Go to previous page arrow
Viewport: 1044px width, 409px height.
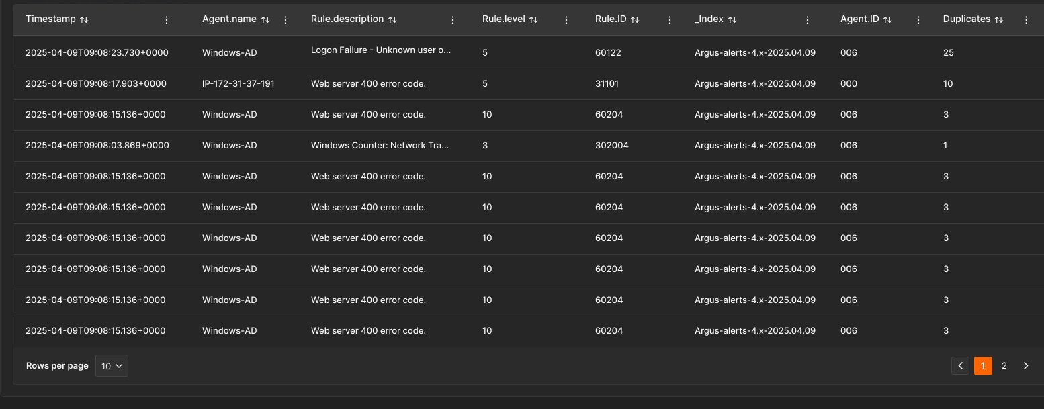tap(961, 366)
